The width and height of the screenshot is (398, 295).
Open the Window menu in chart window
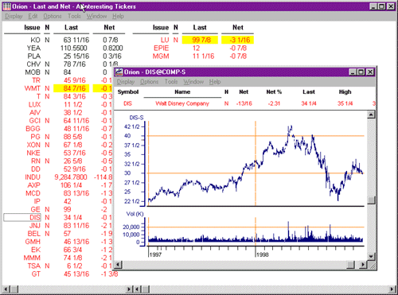point(193,82)
